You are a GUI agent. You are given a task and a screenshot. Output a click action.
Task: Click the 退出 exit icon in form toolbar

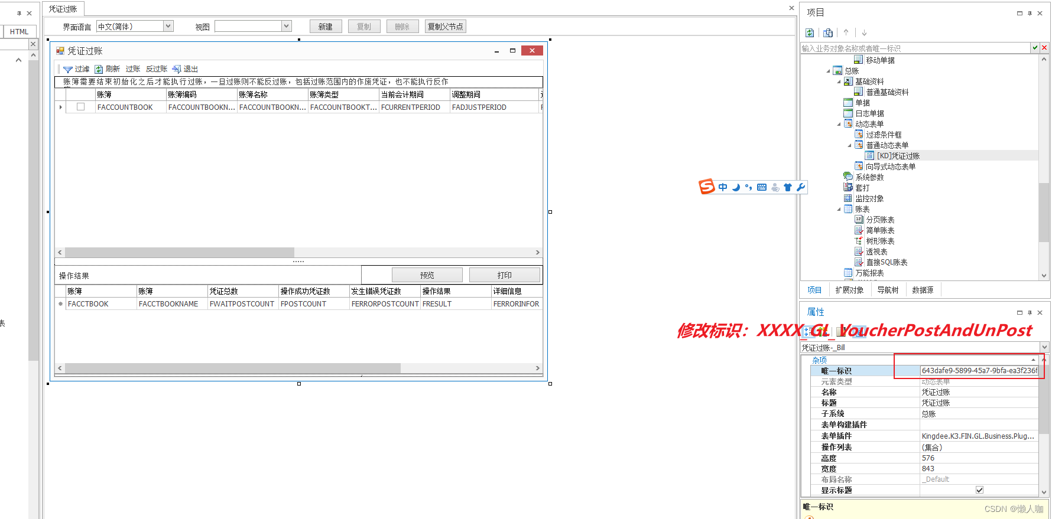tap(177, 69)
